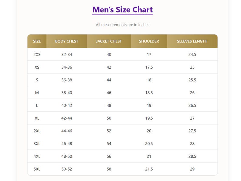The height and width of the screenshot is (181, 241).
Task: Click body chest value 36-38
Action: 66,80
